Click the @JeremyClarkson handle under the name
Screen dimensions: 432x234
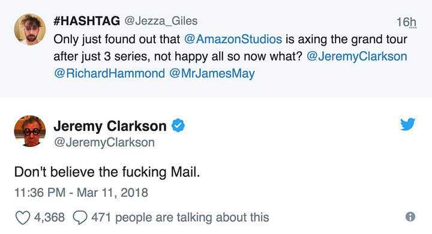click(x=104, y=142)
